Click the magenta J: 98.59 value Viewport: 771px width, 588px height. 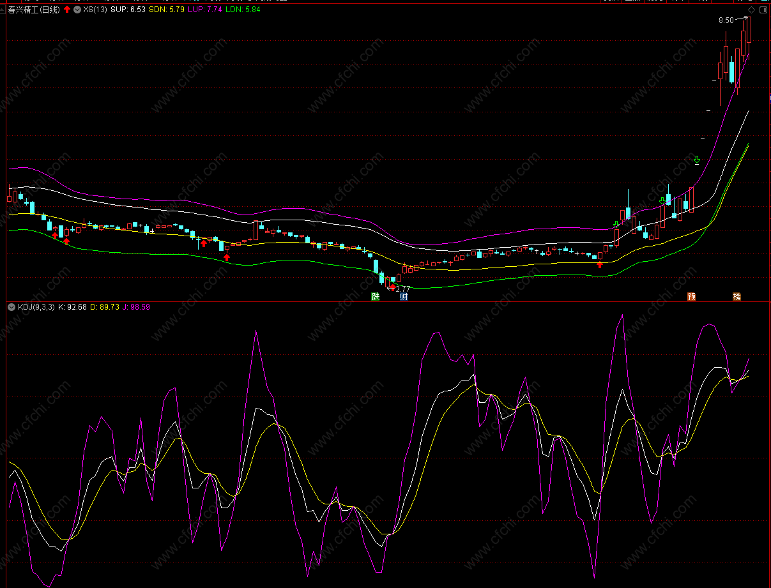(137, 307)
